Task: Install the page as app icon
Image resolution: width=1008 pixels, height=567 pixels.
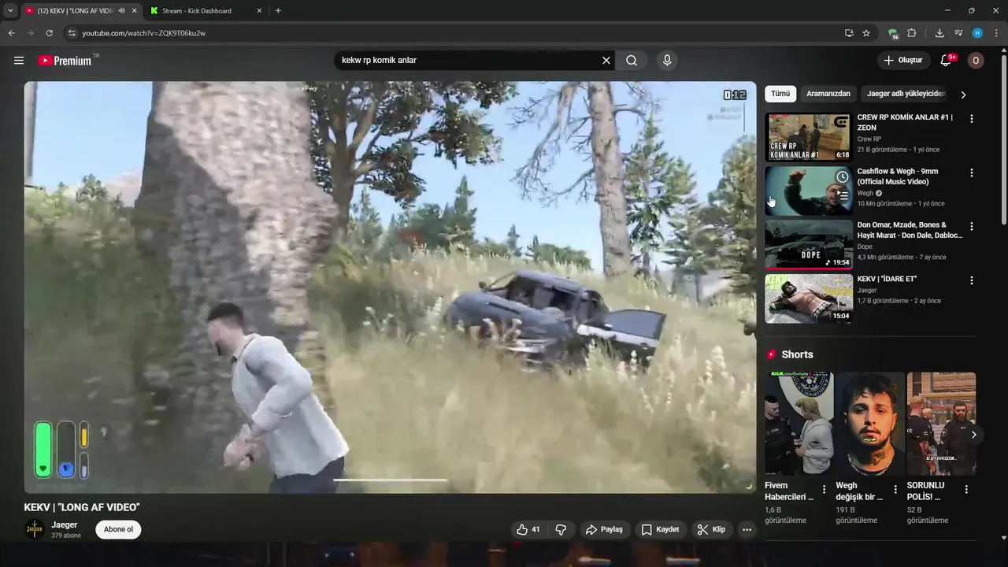Action: 849,33
